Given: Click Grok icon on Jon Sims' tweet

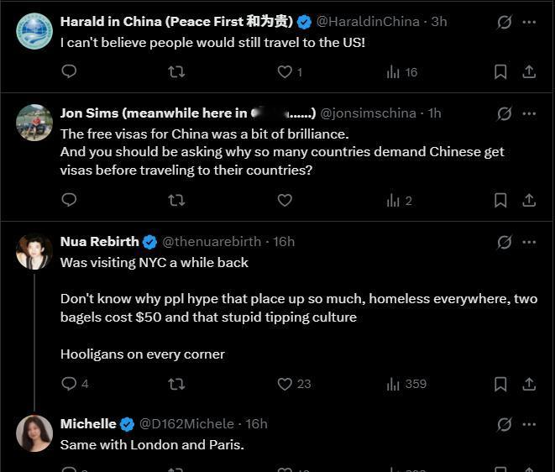Looking at the screenshot, I should click(504, 113).
